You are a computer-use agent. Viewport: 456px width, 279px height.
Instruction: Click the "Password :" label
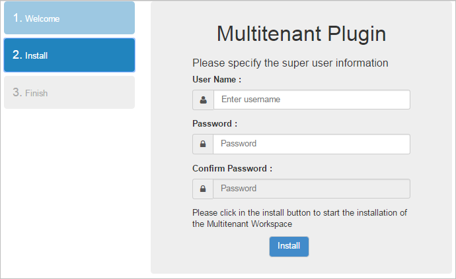(214, 123)
